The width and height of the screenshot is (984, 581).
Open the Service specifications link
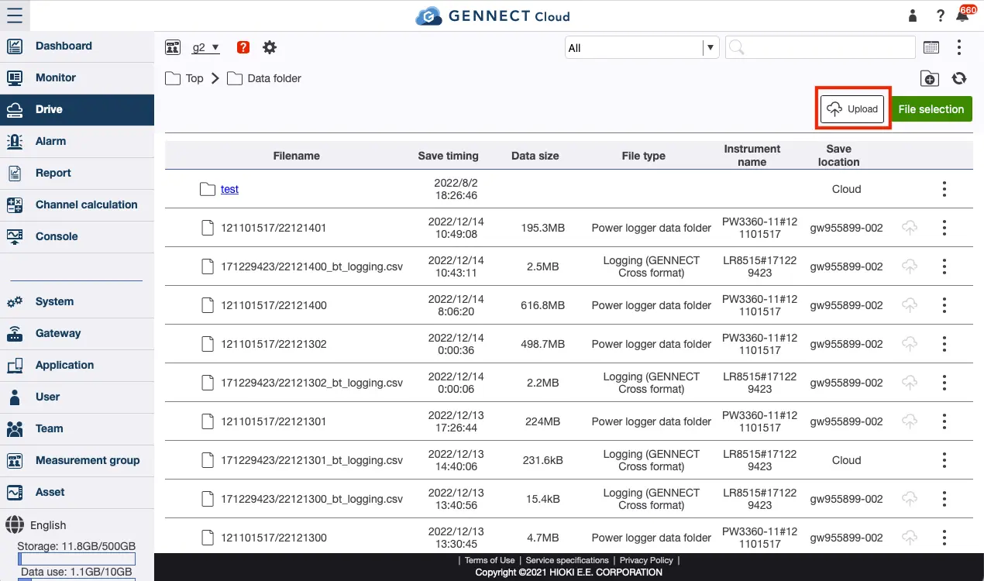click(567, 560)
